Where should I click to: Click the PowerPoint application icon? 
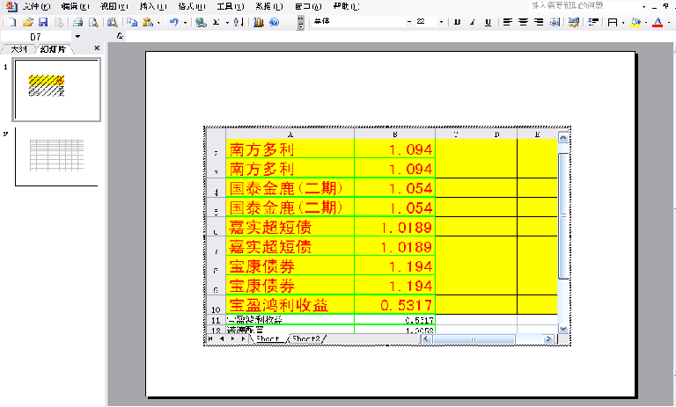[11, 6]
